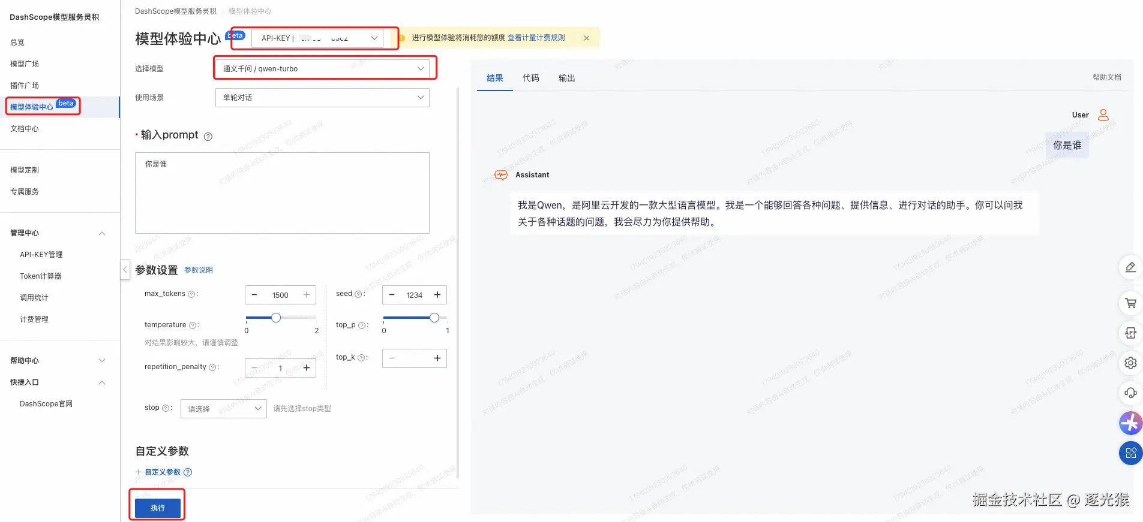Click the stop help question icon
The width and height of the screenshot is (1143, 522).
point(166,408)
